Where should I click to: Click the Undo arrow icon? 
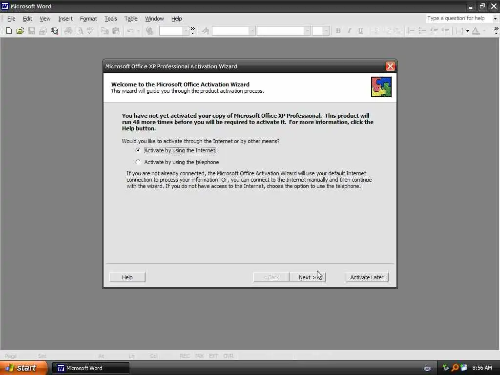130,31
